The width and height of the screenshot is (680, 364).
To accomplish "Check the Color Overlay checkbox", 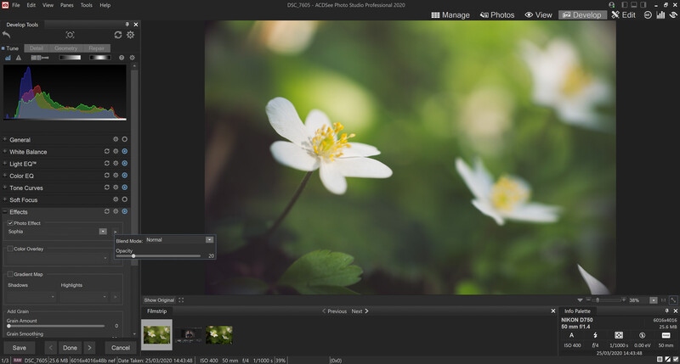I will pos(10,249).
